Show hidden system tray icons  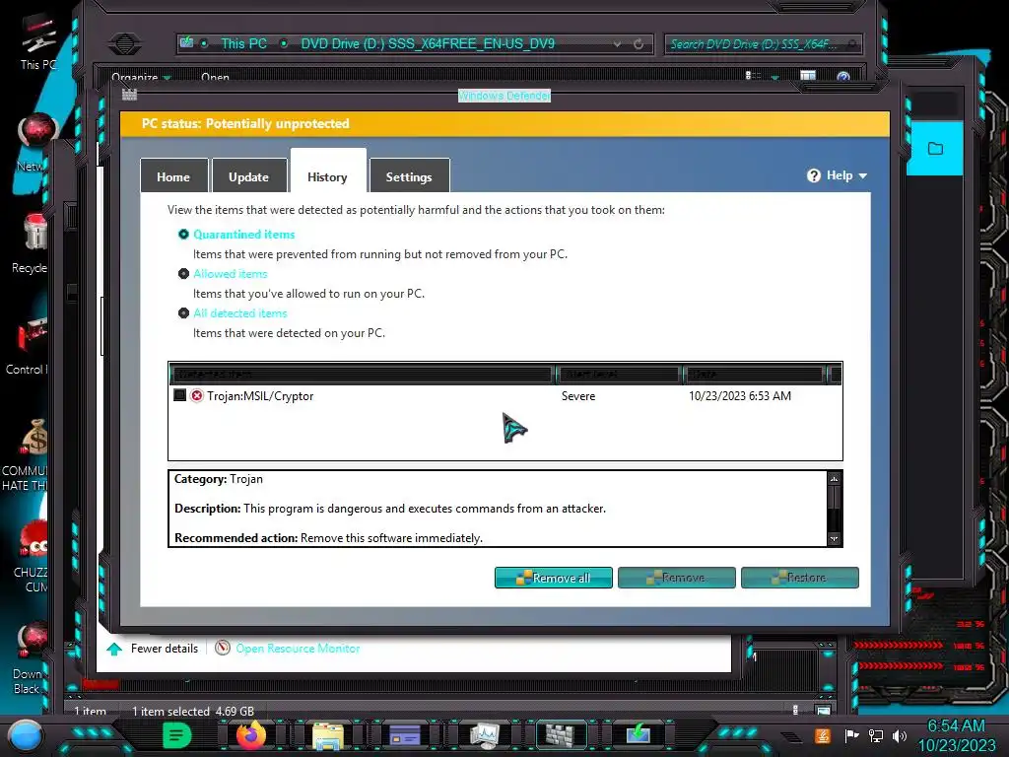pyautogui.click(x=791, y=736)
